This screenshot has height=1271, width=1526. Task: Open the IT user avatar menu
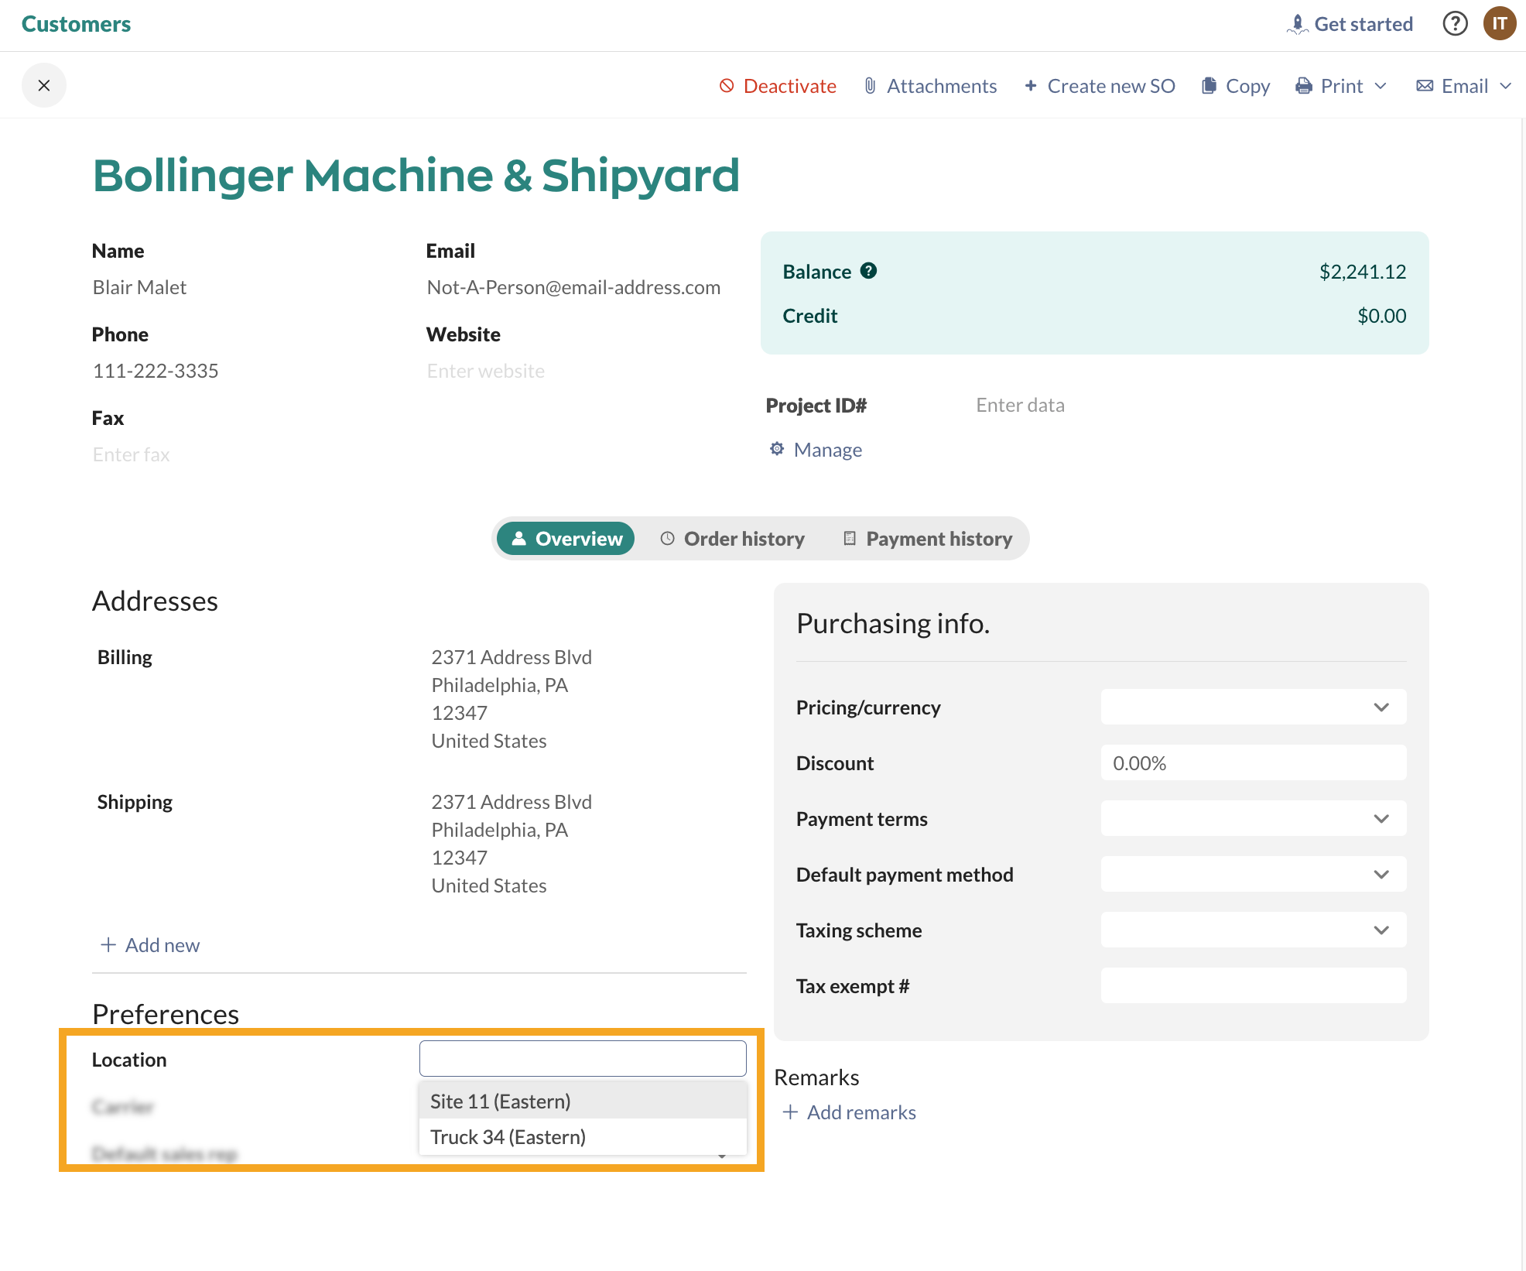(1499, 24)
